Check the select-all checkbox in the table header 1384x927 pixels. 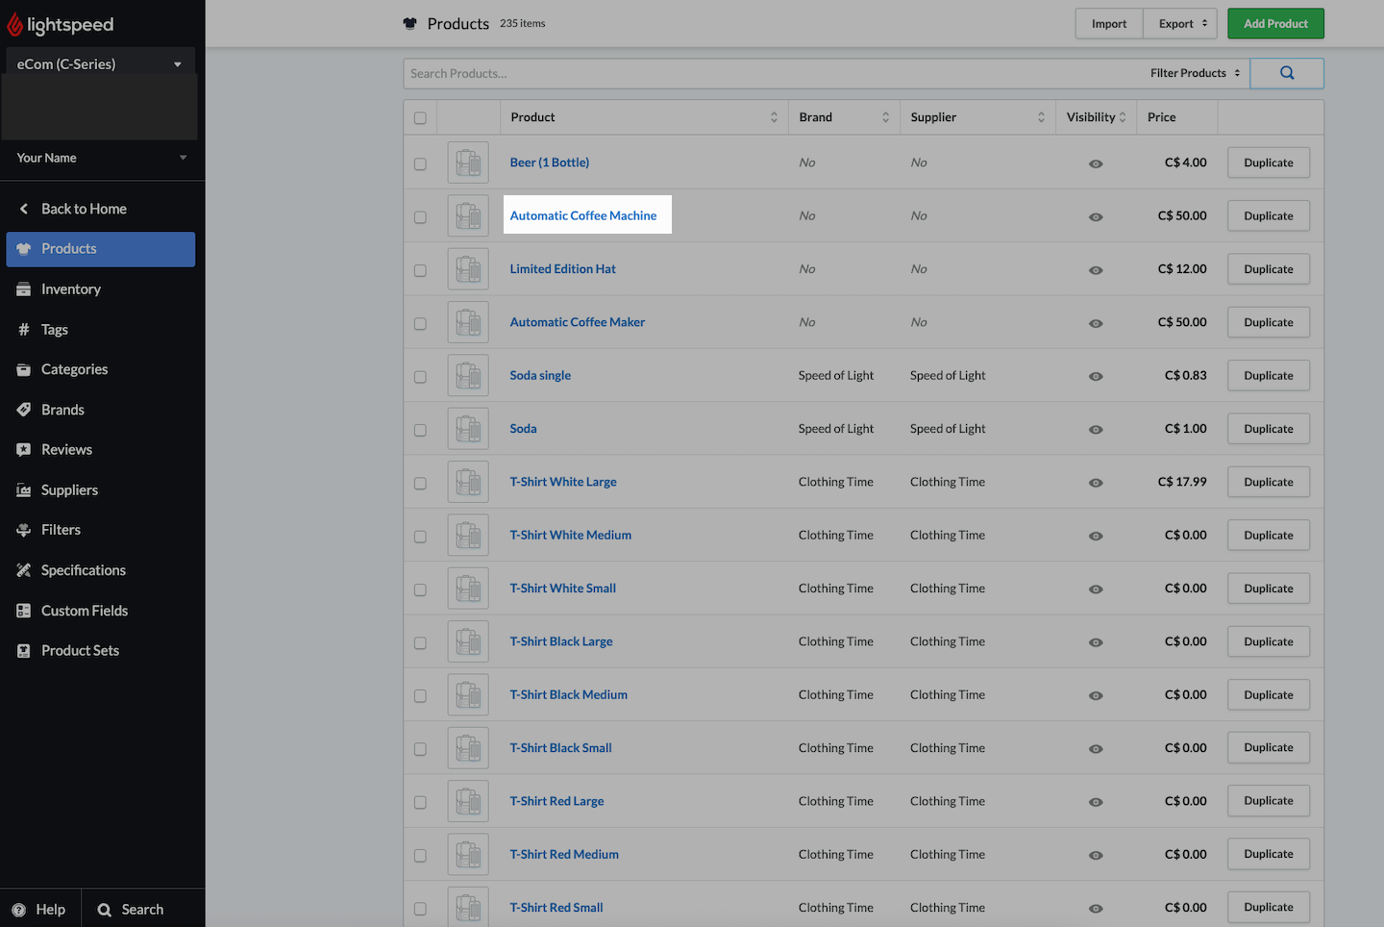click(420, 116)
